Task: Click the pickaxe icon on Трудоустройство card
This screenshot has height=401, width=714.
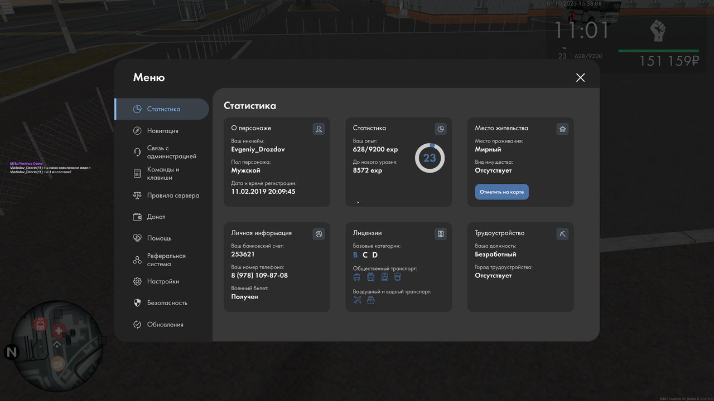Action: [x=562, y=234]
